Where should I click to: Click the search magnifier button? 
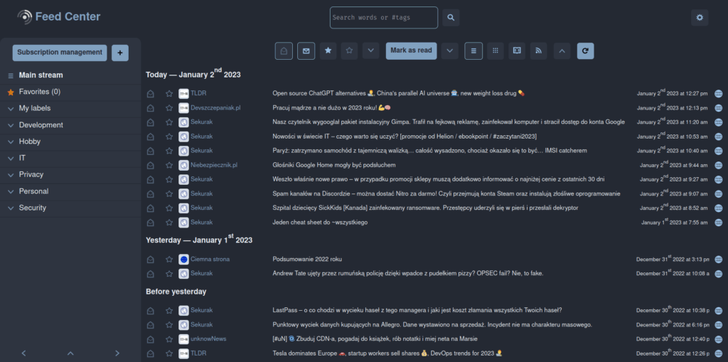pos(450,18)
